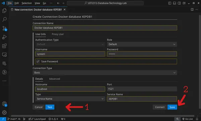The width and height of the screenshot is (201, 121).
Task: Click the Test button
Action: (50, 107)
